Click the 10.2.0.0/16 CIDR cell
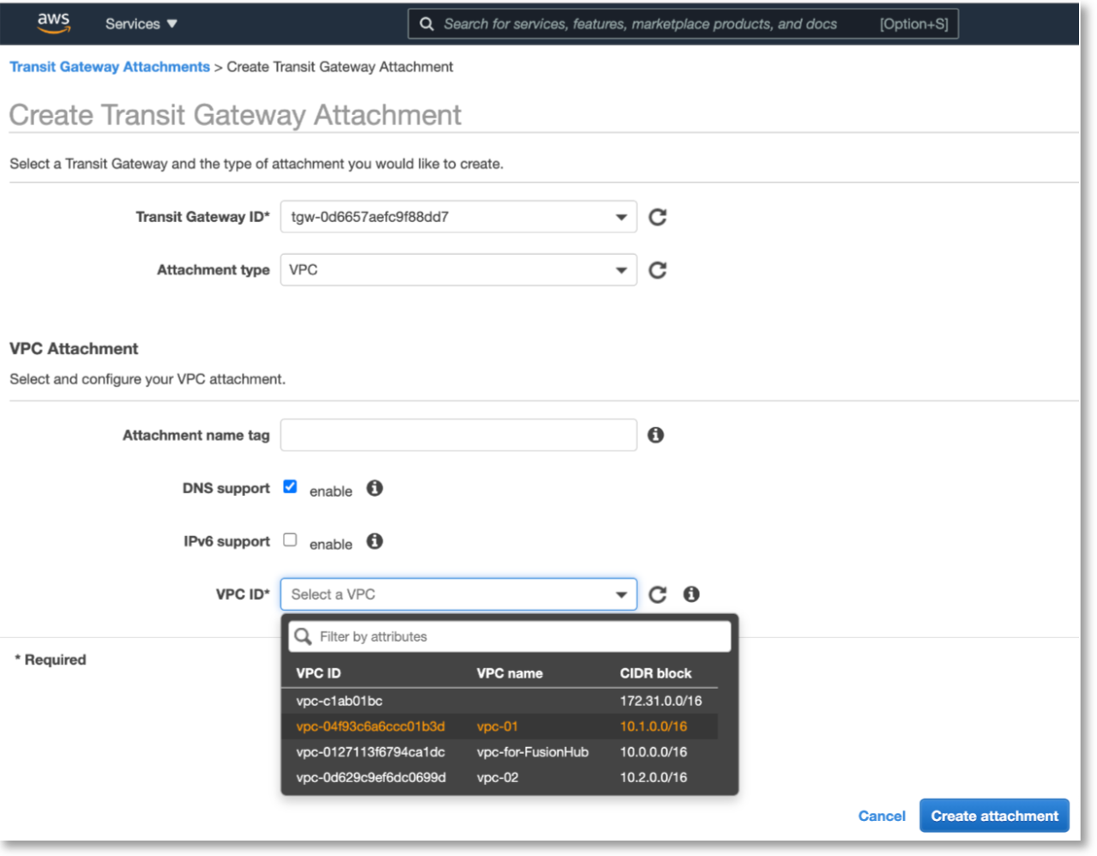Screen dimensions: 1097x856 pos(654,778)
